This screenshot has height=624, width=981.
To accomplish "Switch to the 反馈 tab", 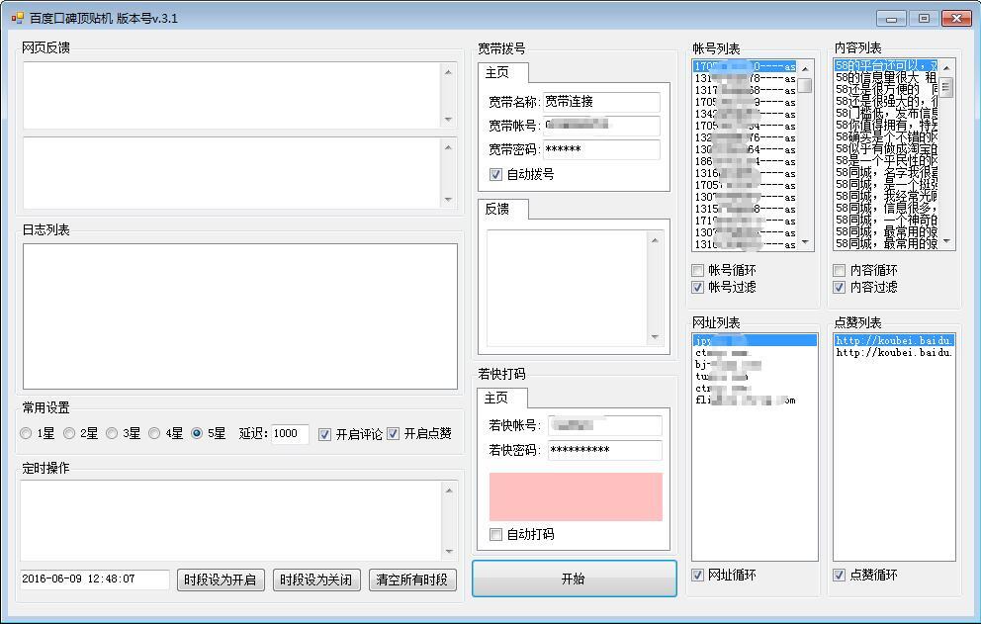I will 500,208.
